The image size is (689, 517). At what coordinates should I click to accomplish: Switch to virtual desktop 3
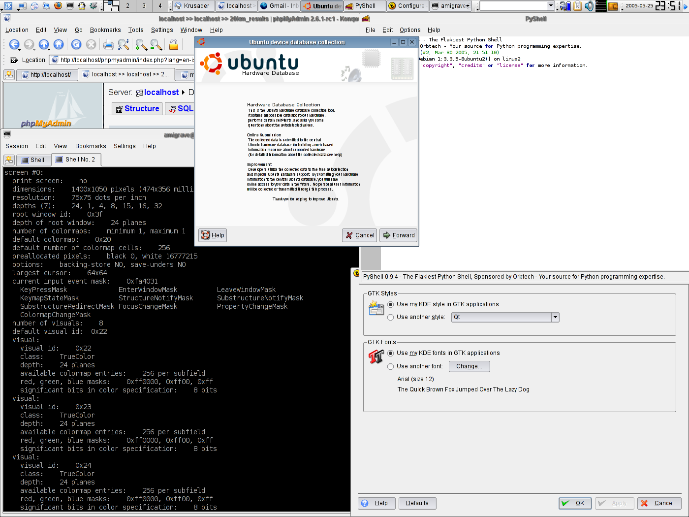click(x=144, y=6)
